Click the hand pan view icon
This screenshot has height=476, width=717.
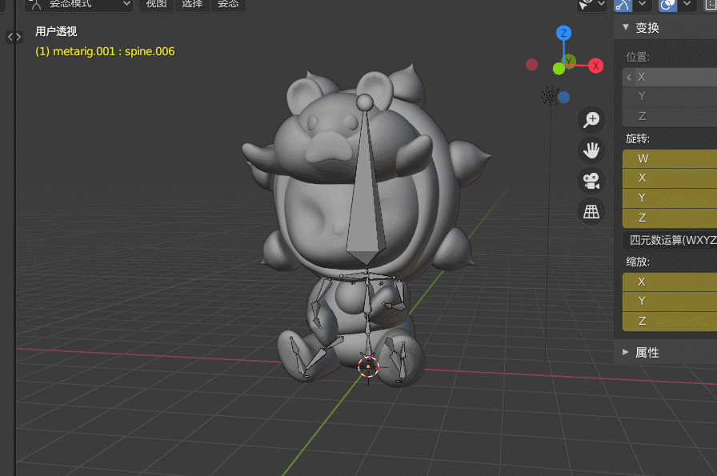point(591,150)
